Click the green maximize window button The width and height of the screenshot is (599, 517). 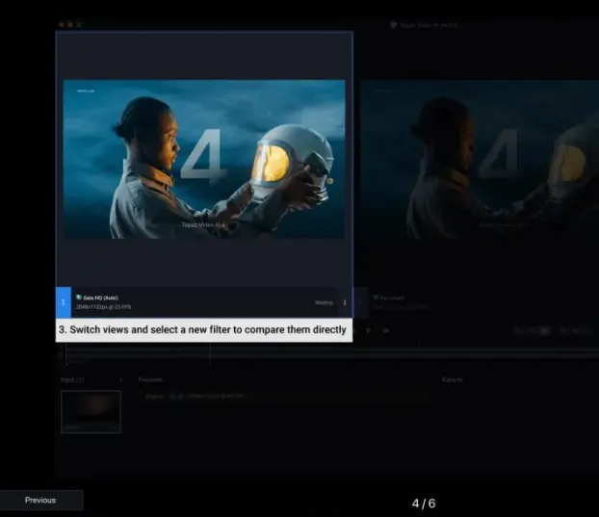tap(79, 24)
